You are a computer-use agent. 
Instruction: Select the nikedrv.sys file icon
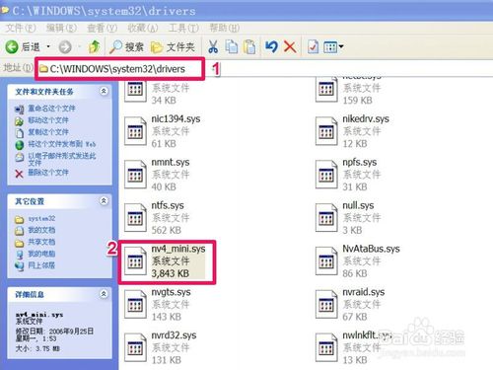[x=326, y=131]
